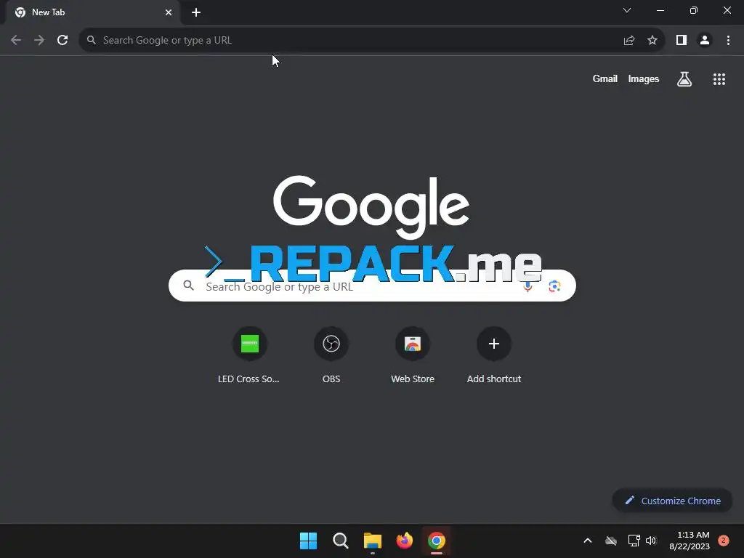Screen dimensions: 744x558
Task: Click the Add shortcut button
Action: pos(494,355)
